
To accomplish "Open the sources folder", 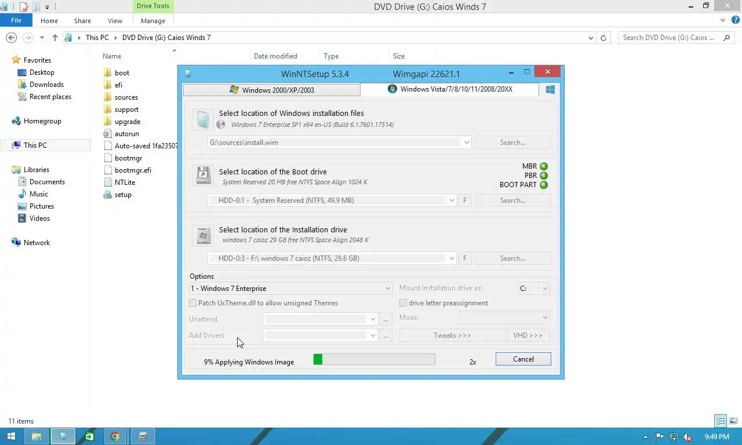I will [126, 97].
